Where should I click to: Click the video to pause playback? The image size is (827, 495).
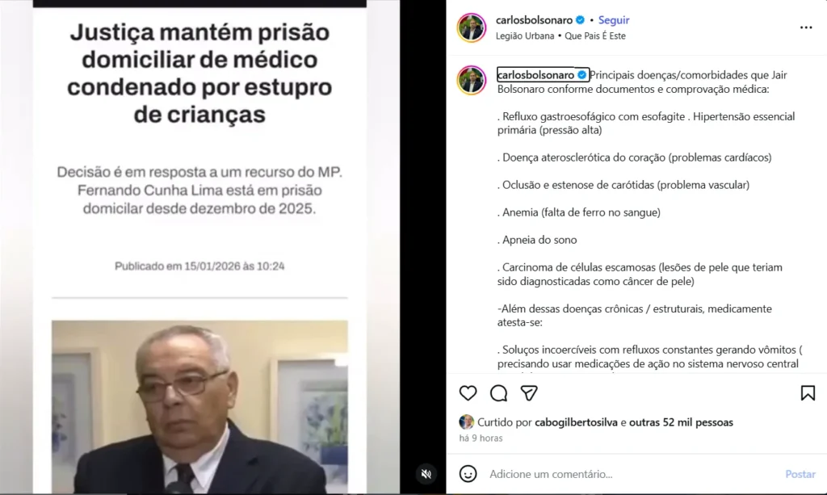[x=199, y=247]
